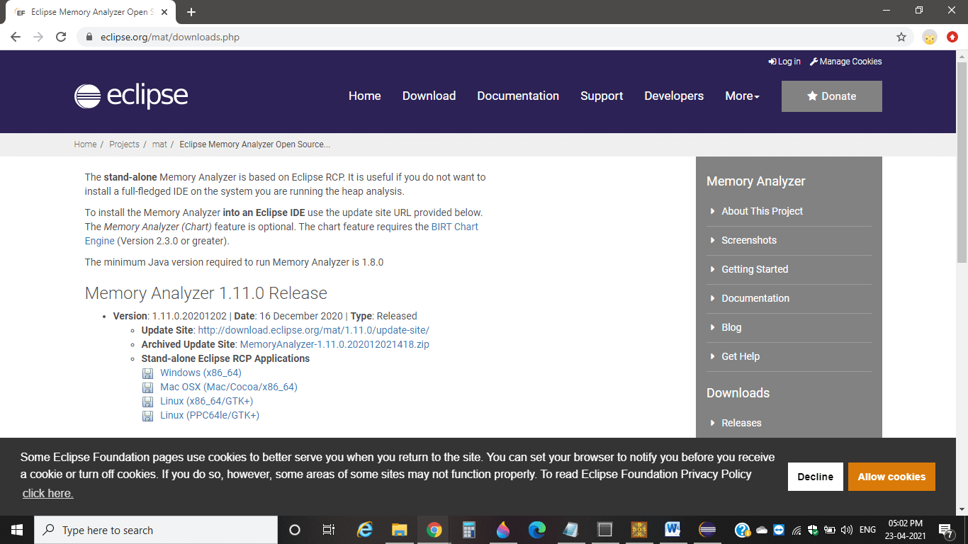Screen dimensions: 968x544
Task: Expand the Getting Started sidebar entry
Action: click(755, 269)
